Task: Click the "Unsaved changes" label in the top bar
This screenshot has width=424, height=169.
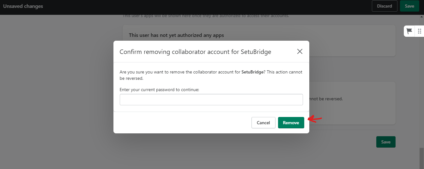Action: coord(23,6)
